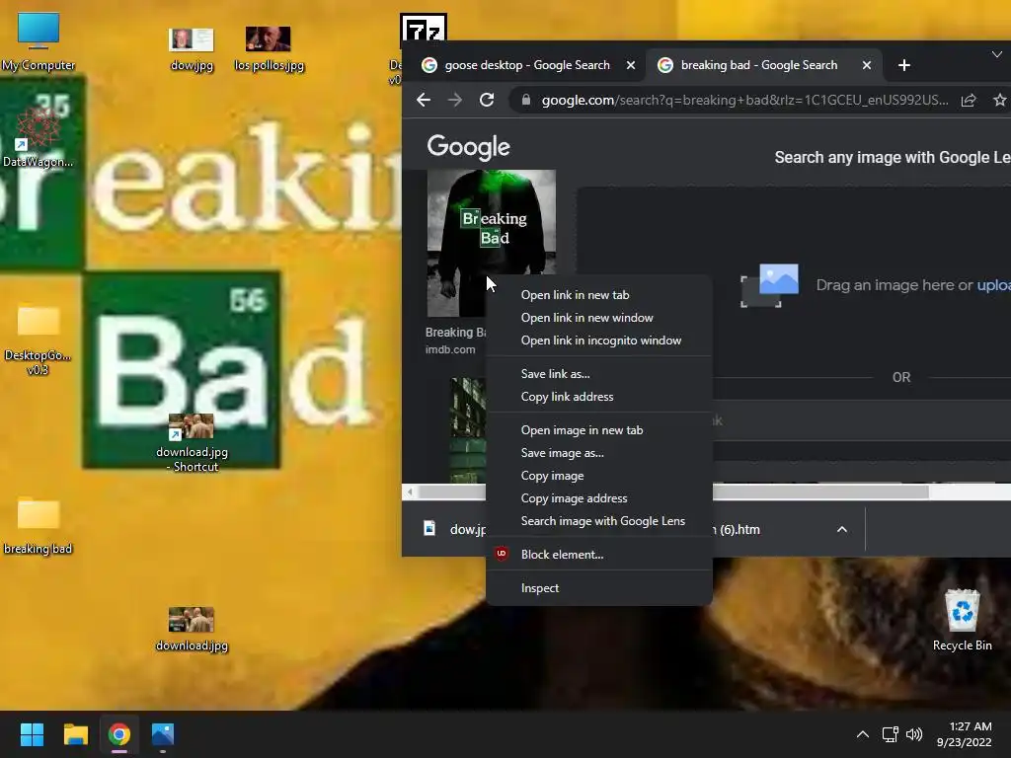Image resolution: width=1011 pixels, height=758 pixels.
Task: Click the horizontal scrollbar left arrow
Action: [410, 493]
